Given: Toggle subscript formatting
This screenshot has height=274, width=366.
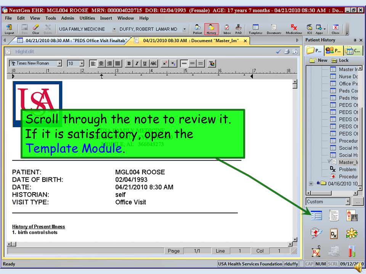Looking at the screenshot, I should click(173, 64).
